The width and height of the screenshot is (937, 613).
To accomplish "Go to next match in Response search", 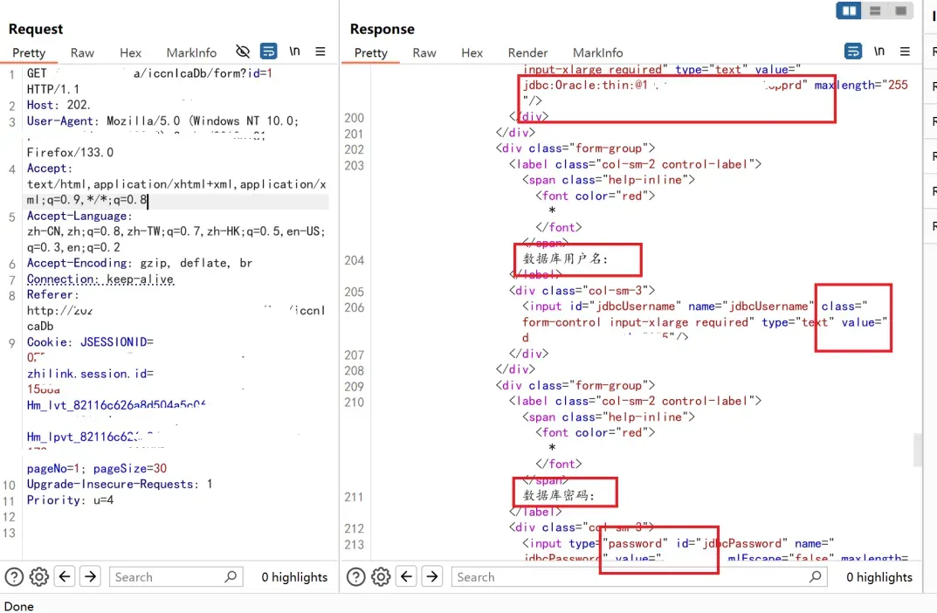I will click(x=433, y=576).
